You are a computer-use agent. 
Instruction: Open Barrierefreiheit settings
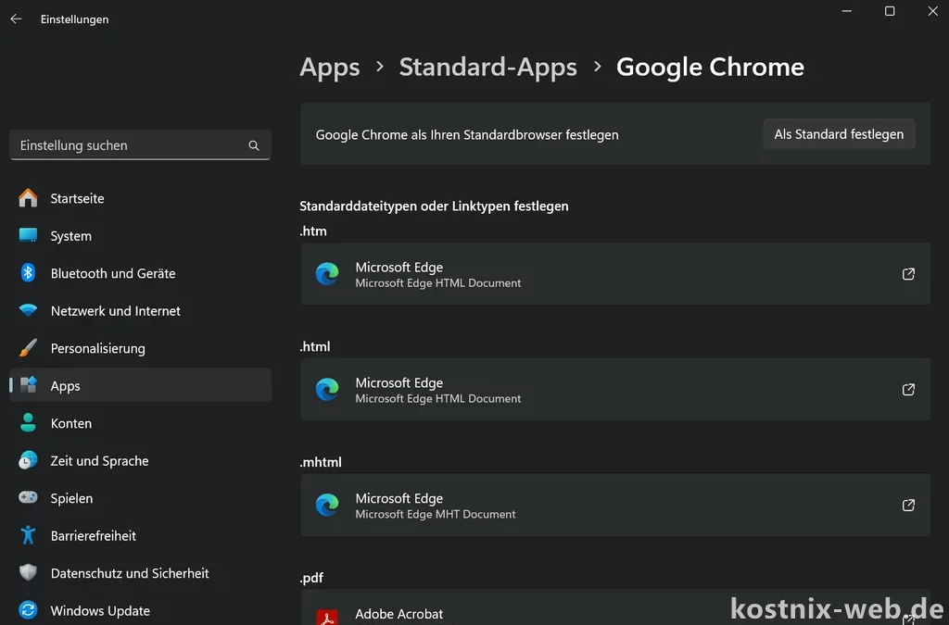point(93,535)
